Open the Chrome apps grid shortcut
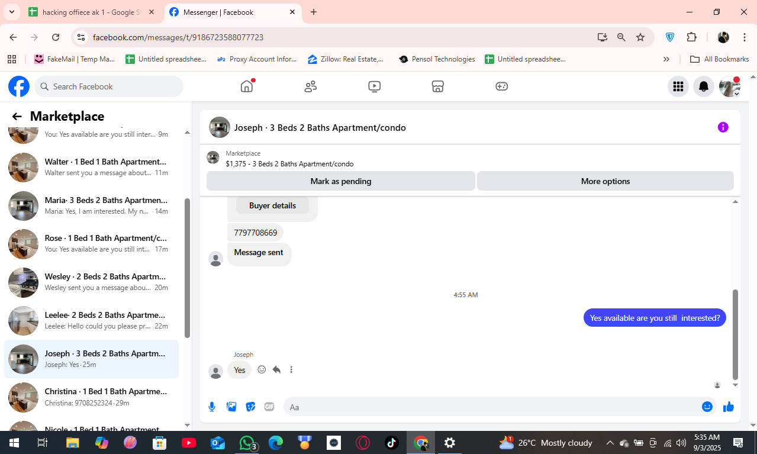757x454 pixels. 11,59
